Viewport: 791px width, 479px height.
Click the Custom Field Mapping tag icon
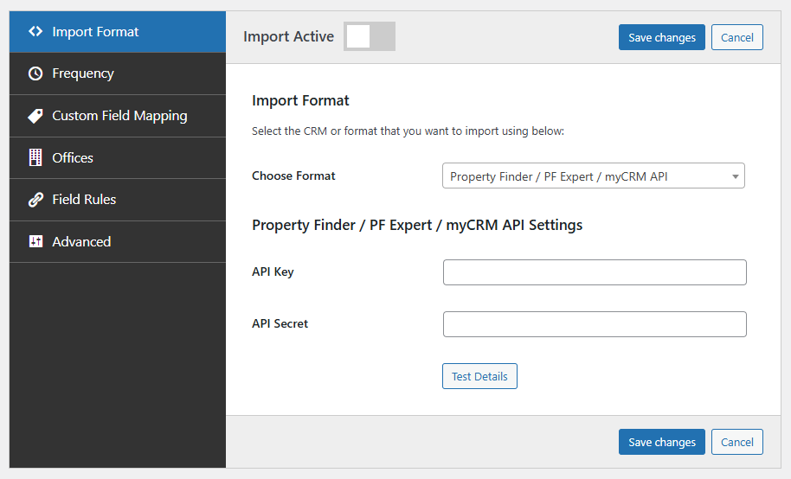pos(35,116)
